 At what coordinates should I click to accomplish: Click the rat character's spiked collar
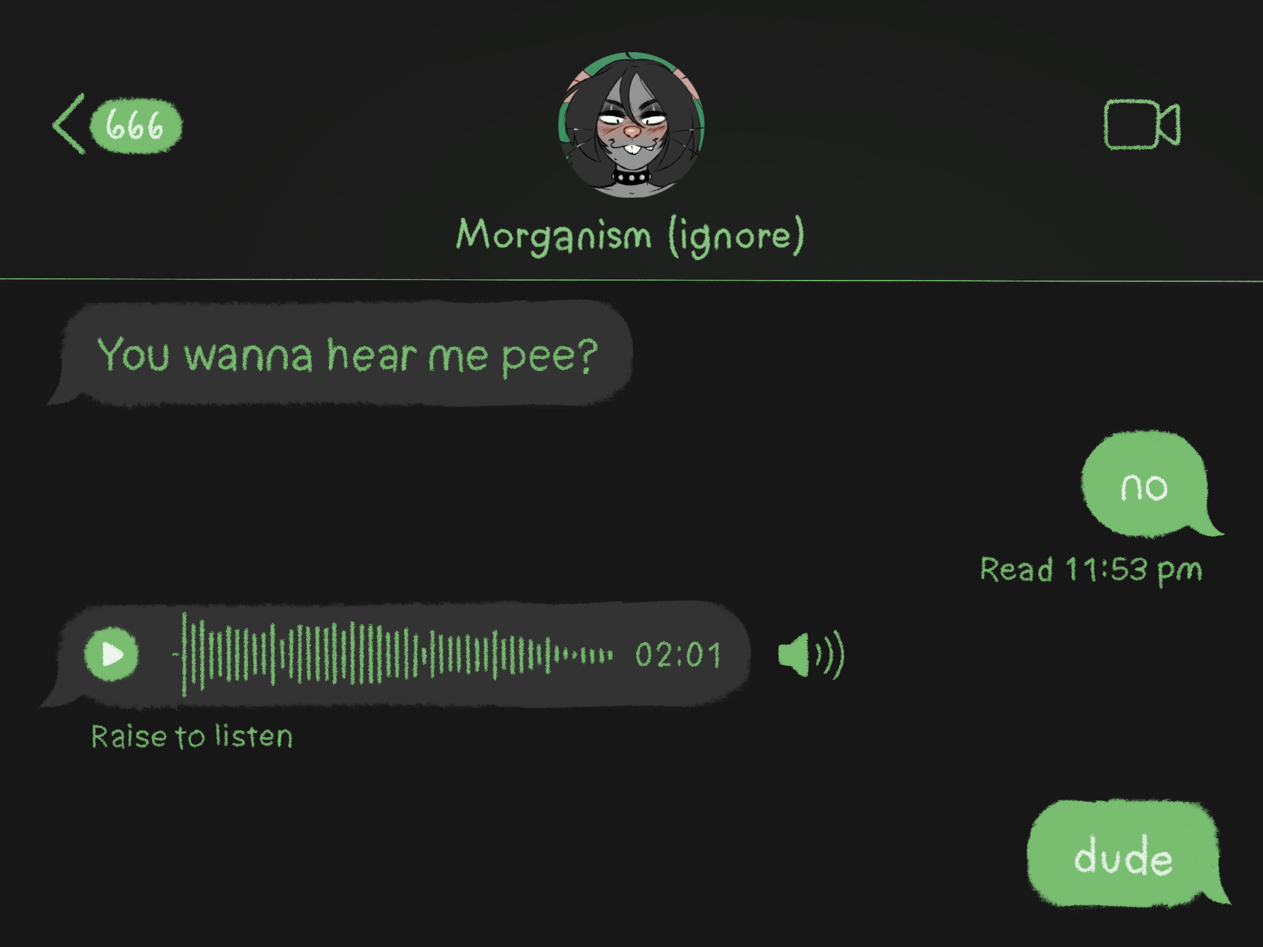[631, 176]
